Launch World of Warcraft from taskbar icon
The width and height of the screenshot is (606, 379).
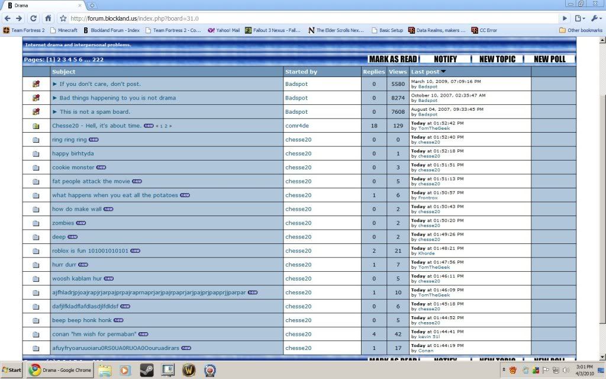pos(189,370)
